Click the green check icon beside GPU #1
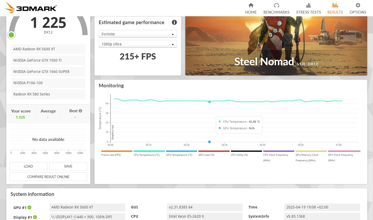 (x=29, y=207)
